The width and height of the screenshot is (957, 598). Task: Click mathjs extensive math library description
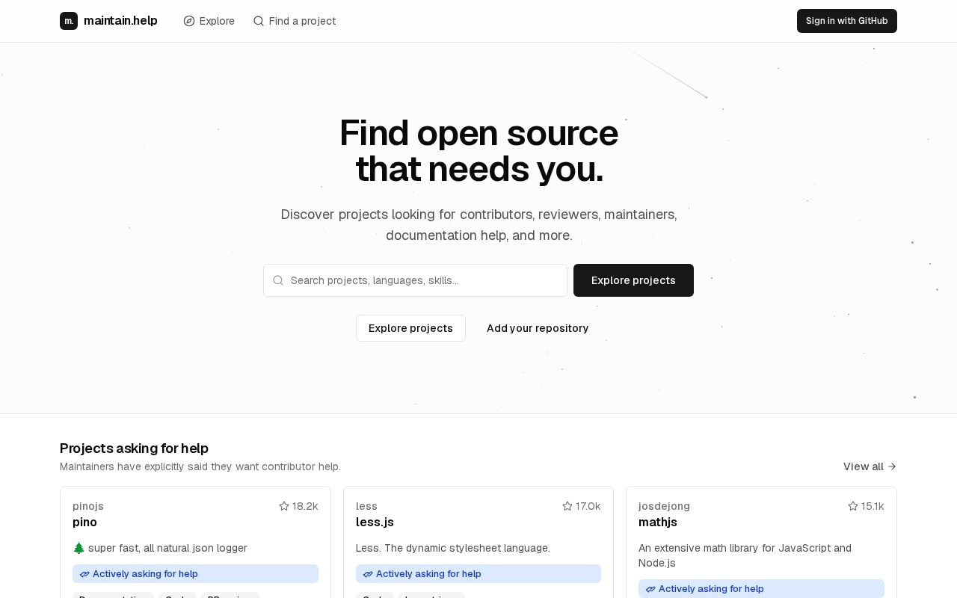pyautogui.click(x=745, y=555)
